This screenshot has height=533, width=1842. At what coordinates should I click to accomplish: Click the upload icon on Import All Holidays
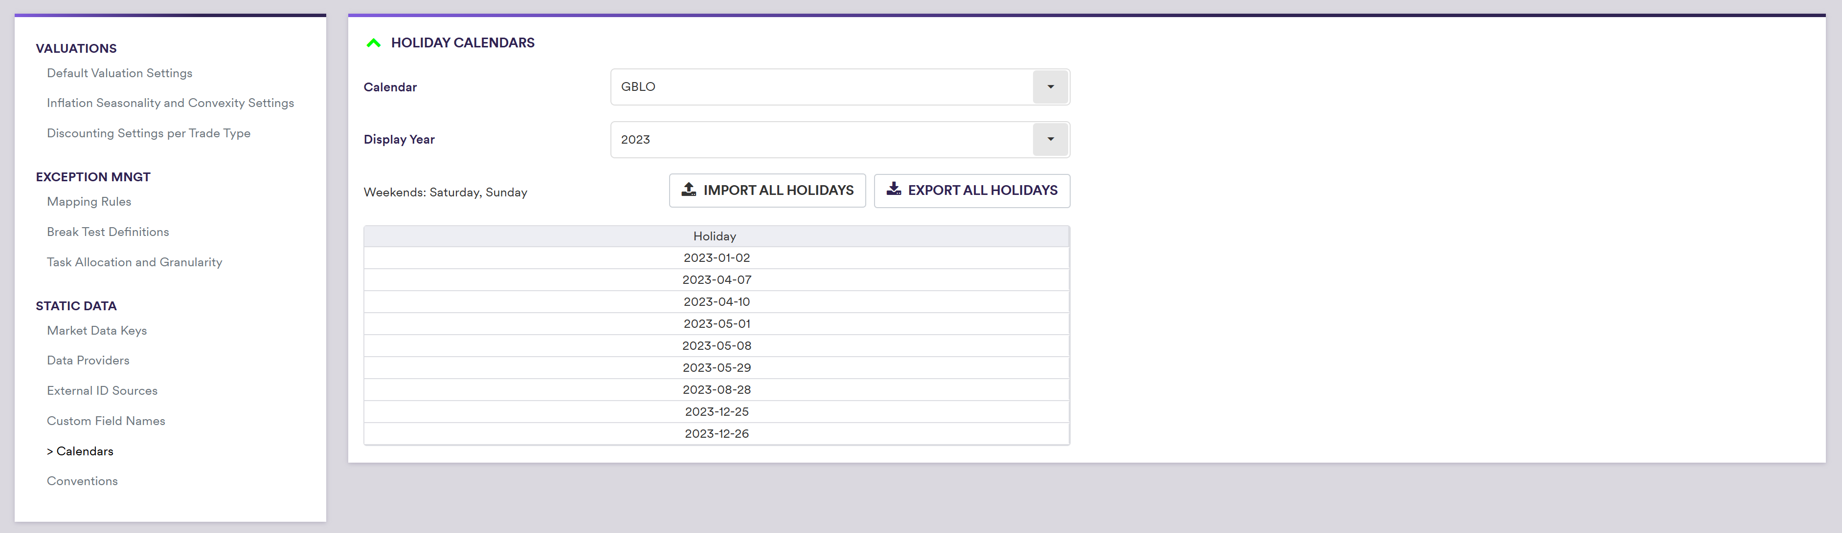click(689, 190)
